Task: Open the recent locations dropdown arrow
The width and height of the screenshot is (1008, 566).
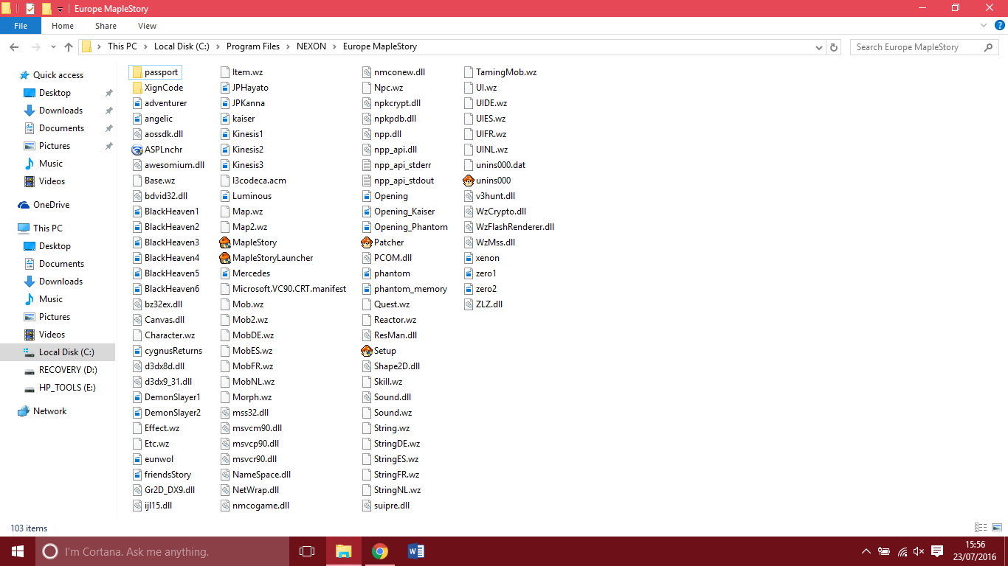Action: pos(52,47)
